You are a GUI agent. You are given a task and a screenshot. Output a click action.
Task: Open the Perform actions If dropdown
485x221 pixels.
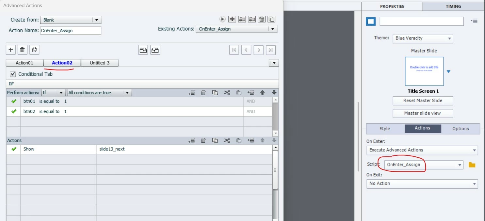point(54,93)
